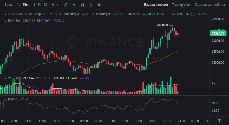Click the volume MA value 840.104
229x125 pixels.
click(84, 78)
